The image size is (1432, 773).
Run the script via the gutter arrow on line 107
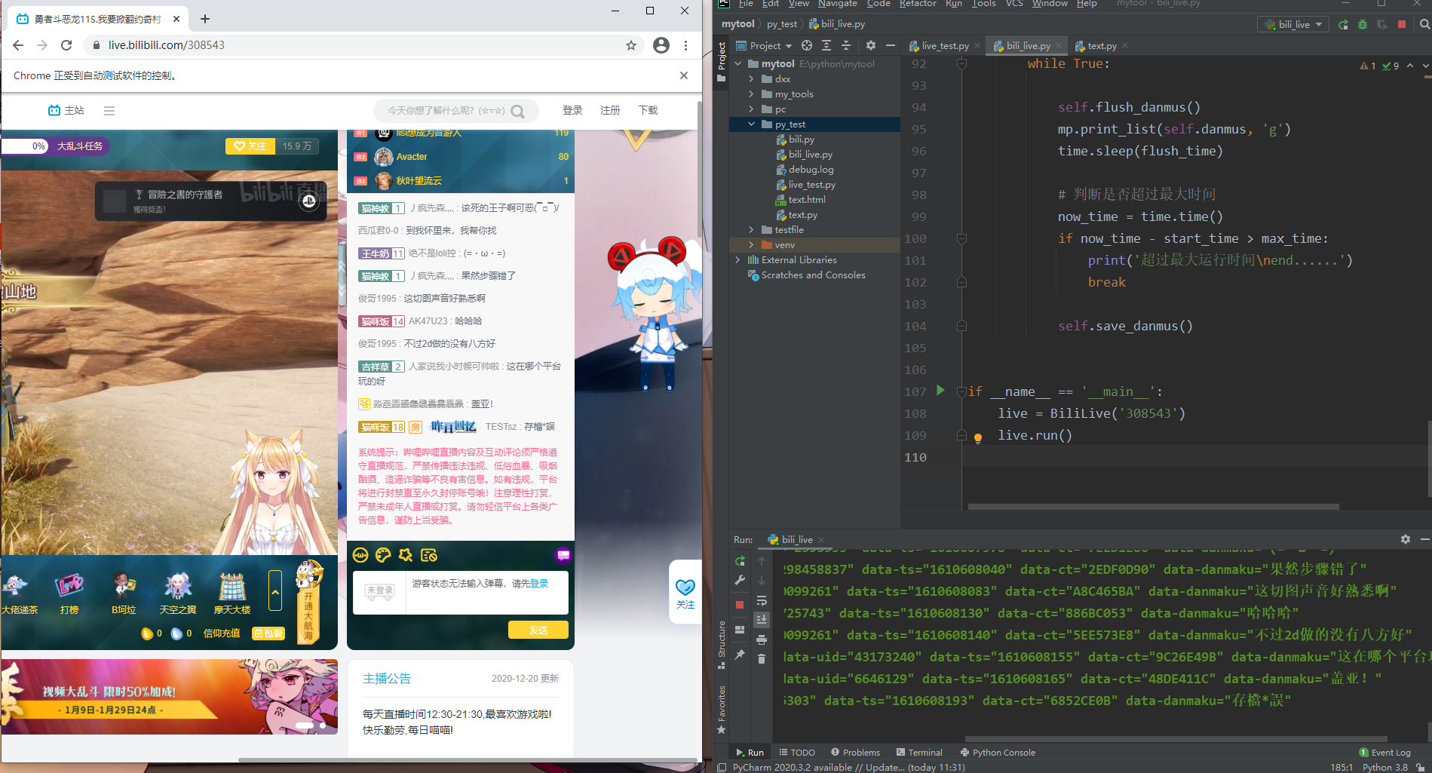pyautogui.click(x=940, y=391)
